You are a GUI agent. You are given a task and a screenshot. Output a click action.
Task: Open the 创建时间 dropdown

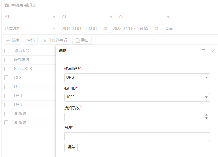pos(30,29)
